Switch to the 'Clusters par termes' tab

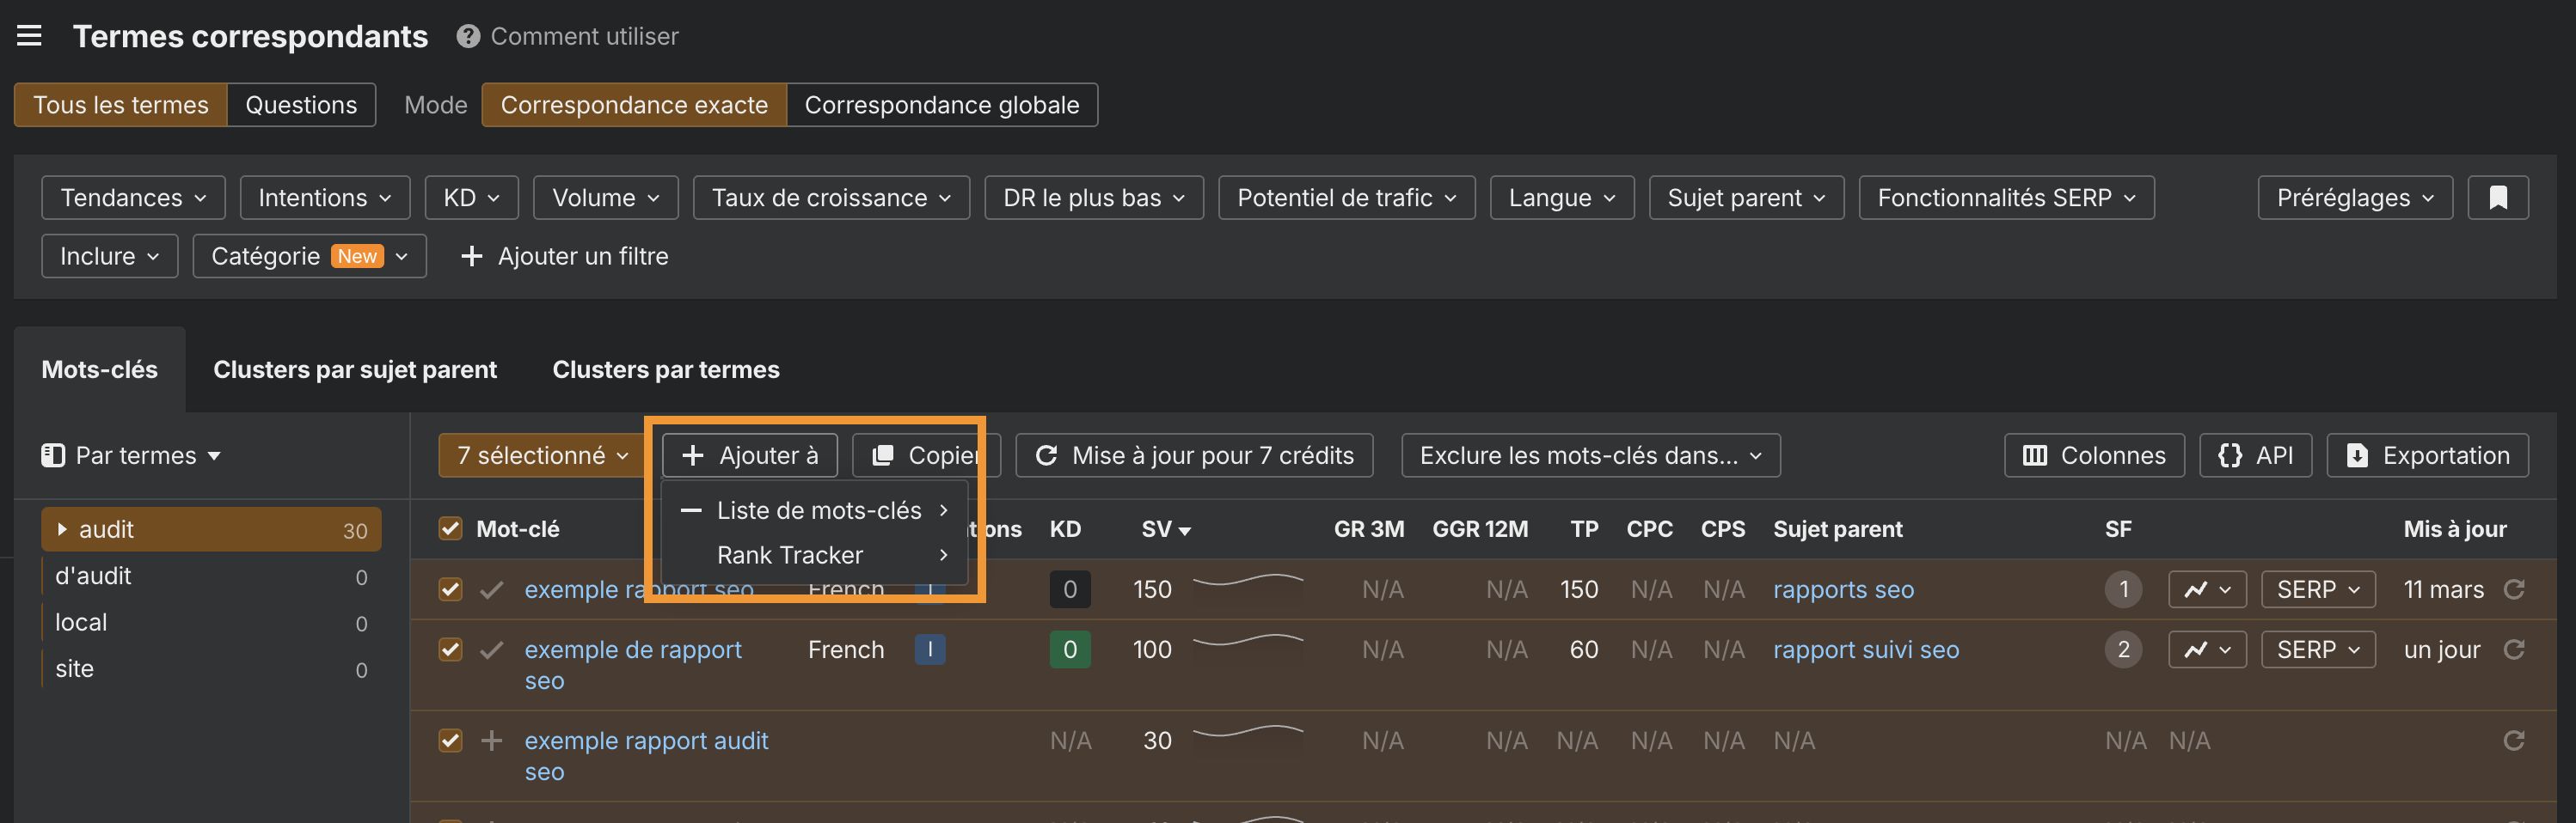[665, 369]
